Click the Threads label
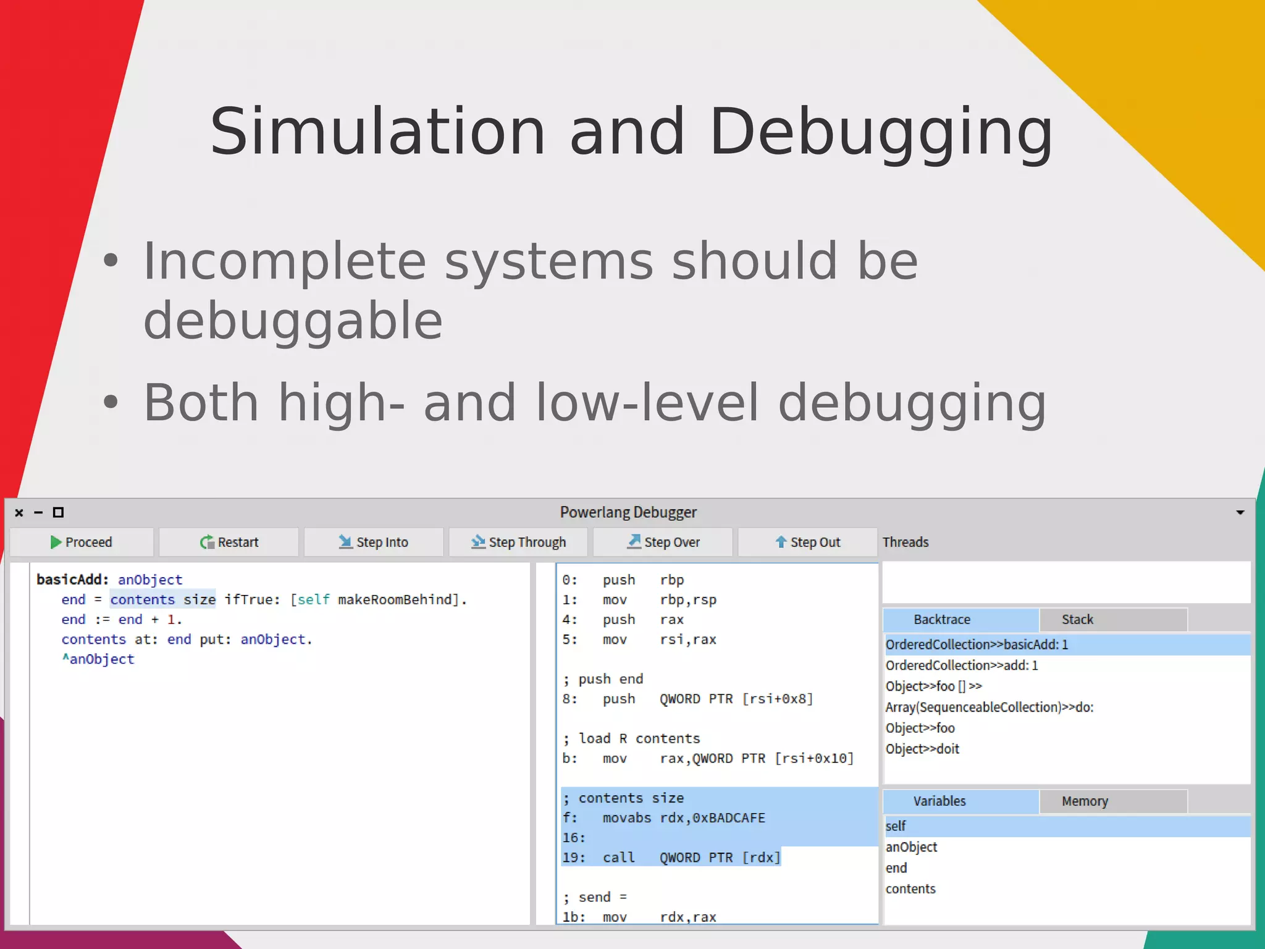 click(x=906, y=542)
